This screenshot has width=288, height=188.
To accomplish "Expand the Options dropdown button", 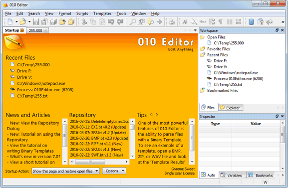I will pyautogui.click(x=114, y=171).
